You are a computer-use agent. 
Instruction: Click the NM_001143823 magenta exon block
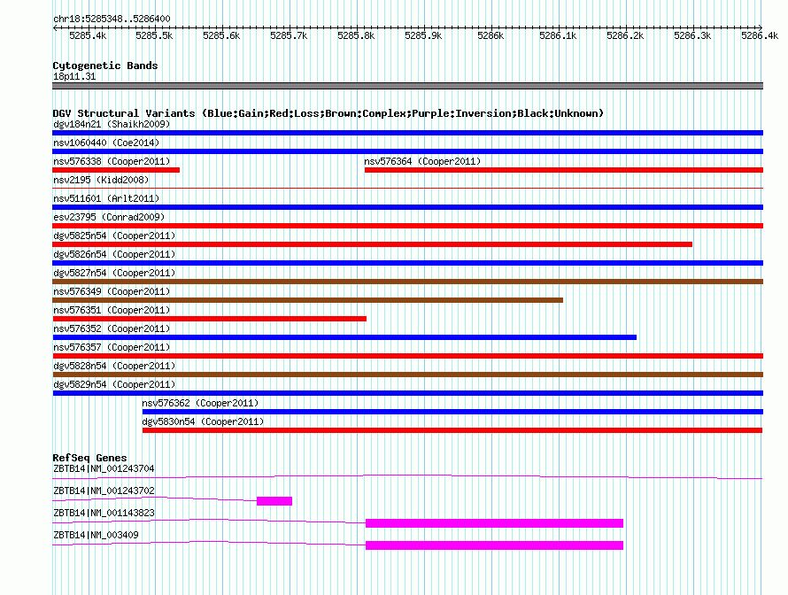495,523
